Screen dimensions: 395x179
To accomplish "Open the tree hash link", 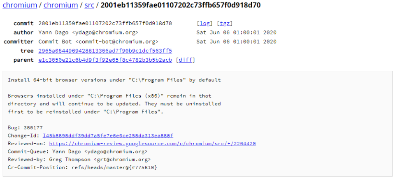I will tap(105, 51).
